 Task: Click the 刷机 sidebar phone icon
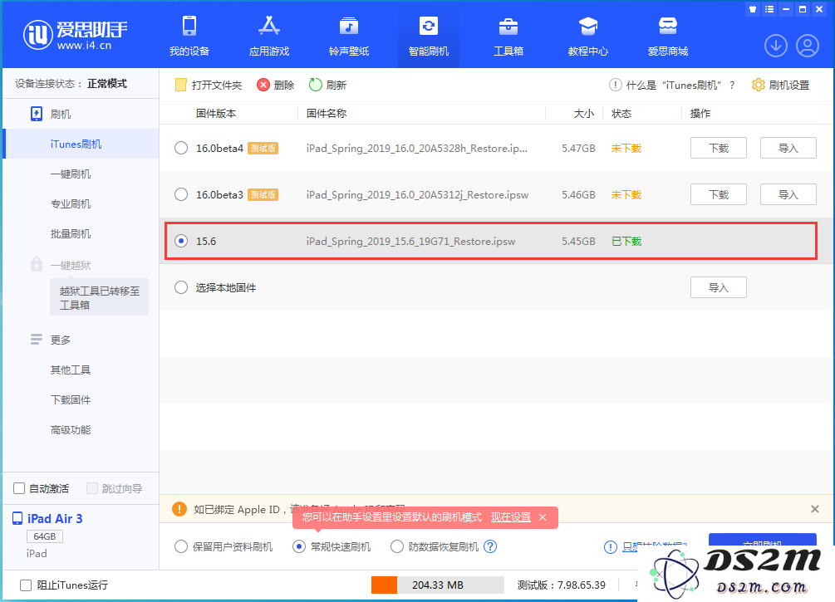(37, 114)
